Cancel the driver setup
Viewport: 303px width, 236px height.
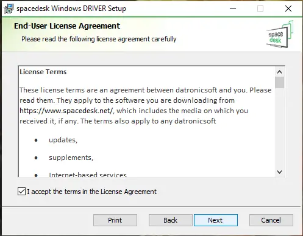(x=271, y=220)
